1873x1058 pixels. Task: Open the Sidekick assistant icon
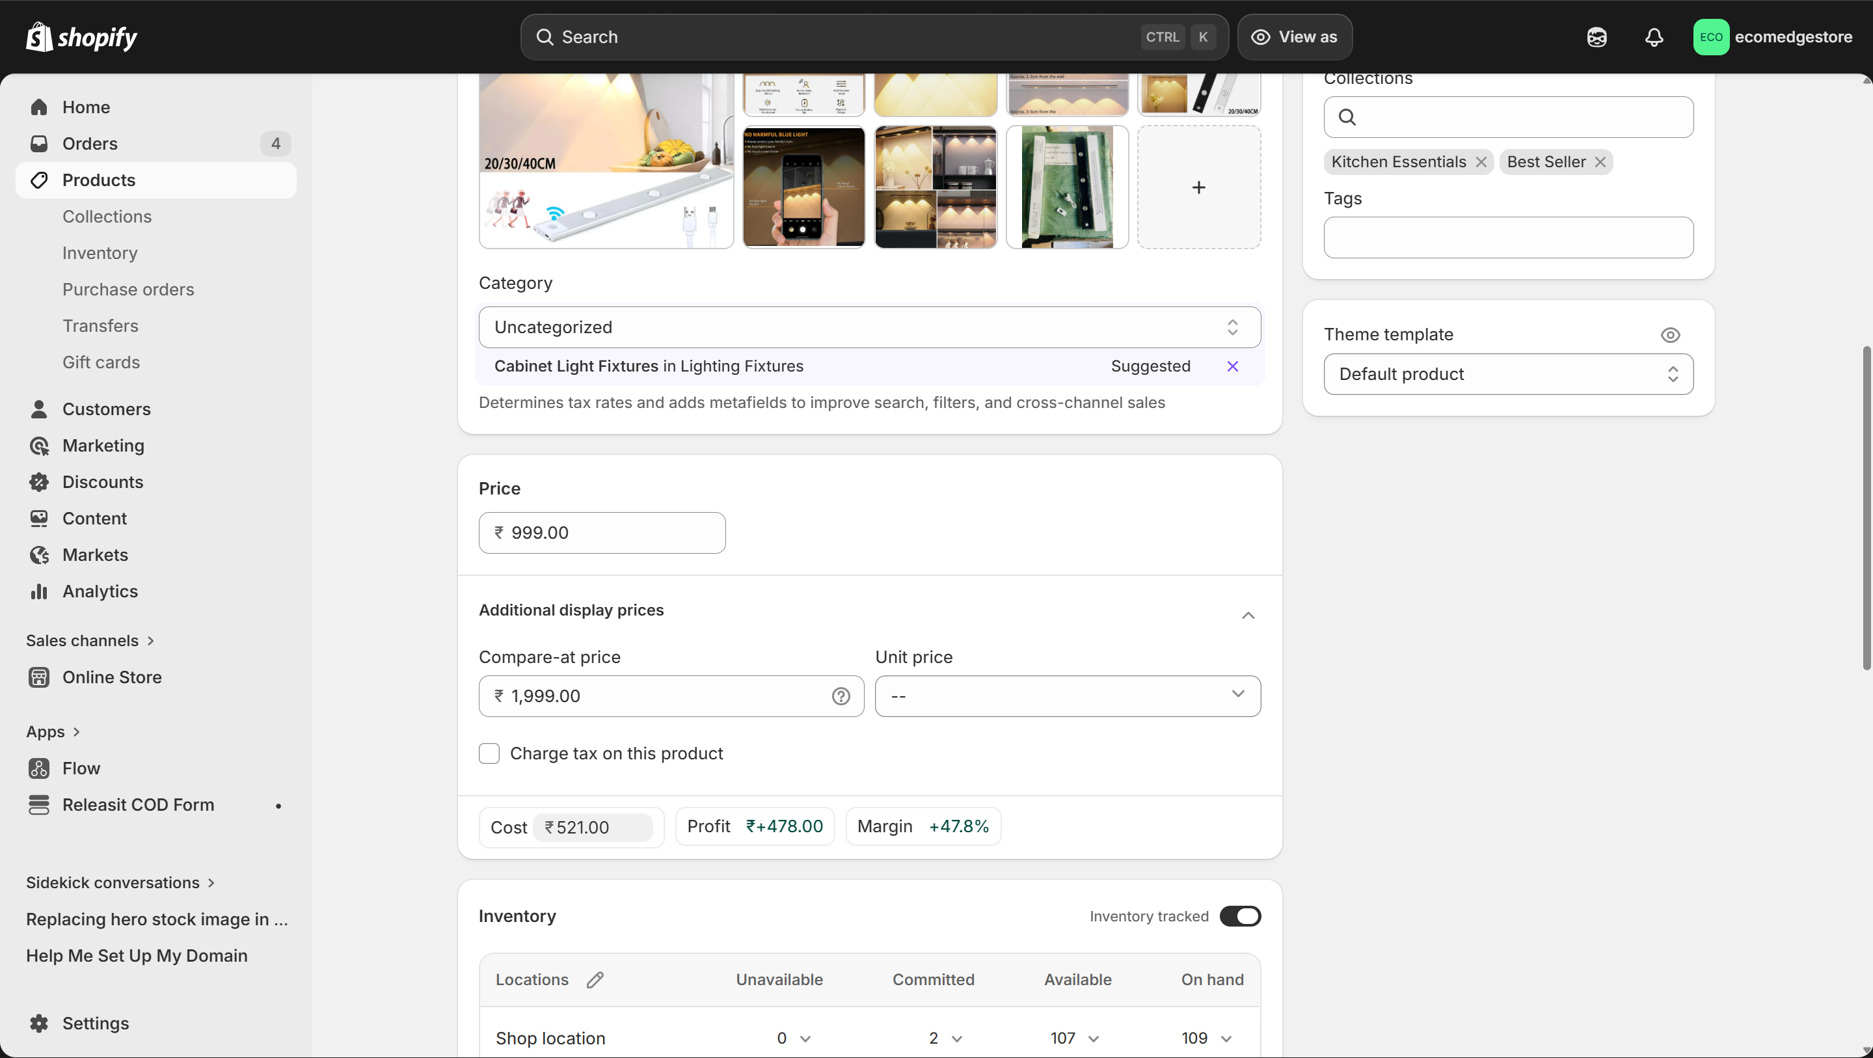click(1597, 37)
